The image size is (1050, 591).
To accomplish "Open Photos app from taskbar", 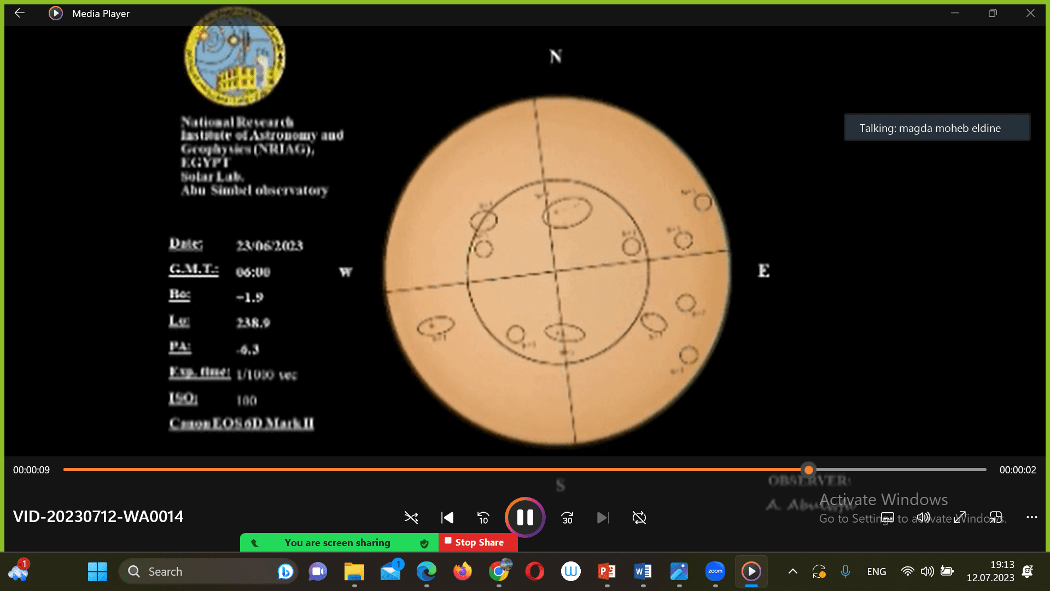I will pyautogui.click(x=679, y=572).
